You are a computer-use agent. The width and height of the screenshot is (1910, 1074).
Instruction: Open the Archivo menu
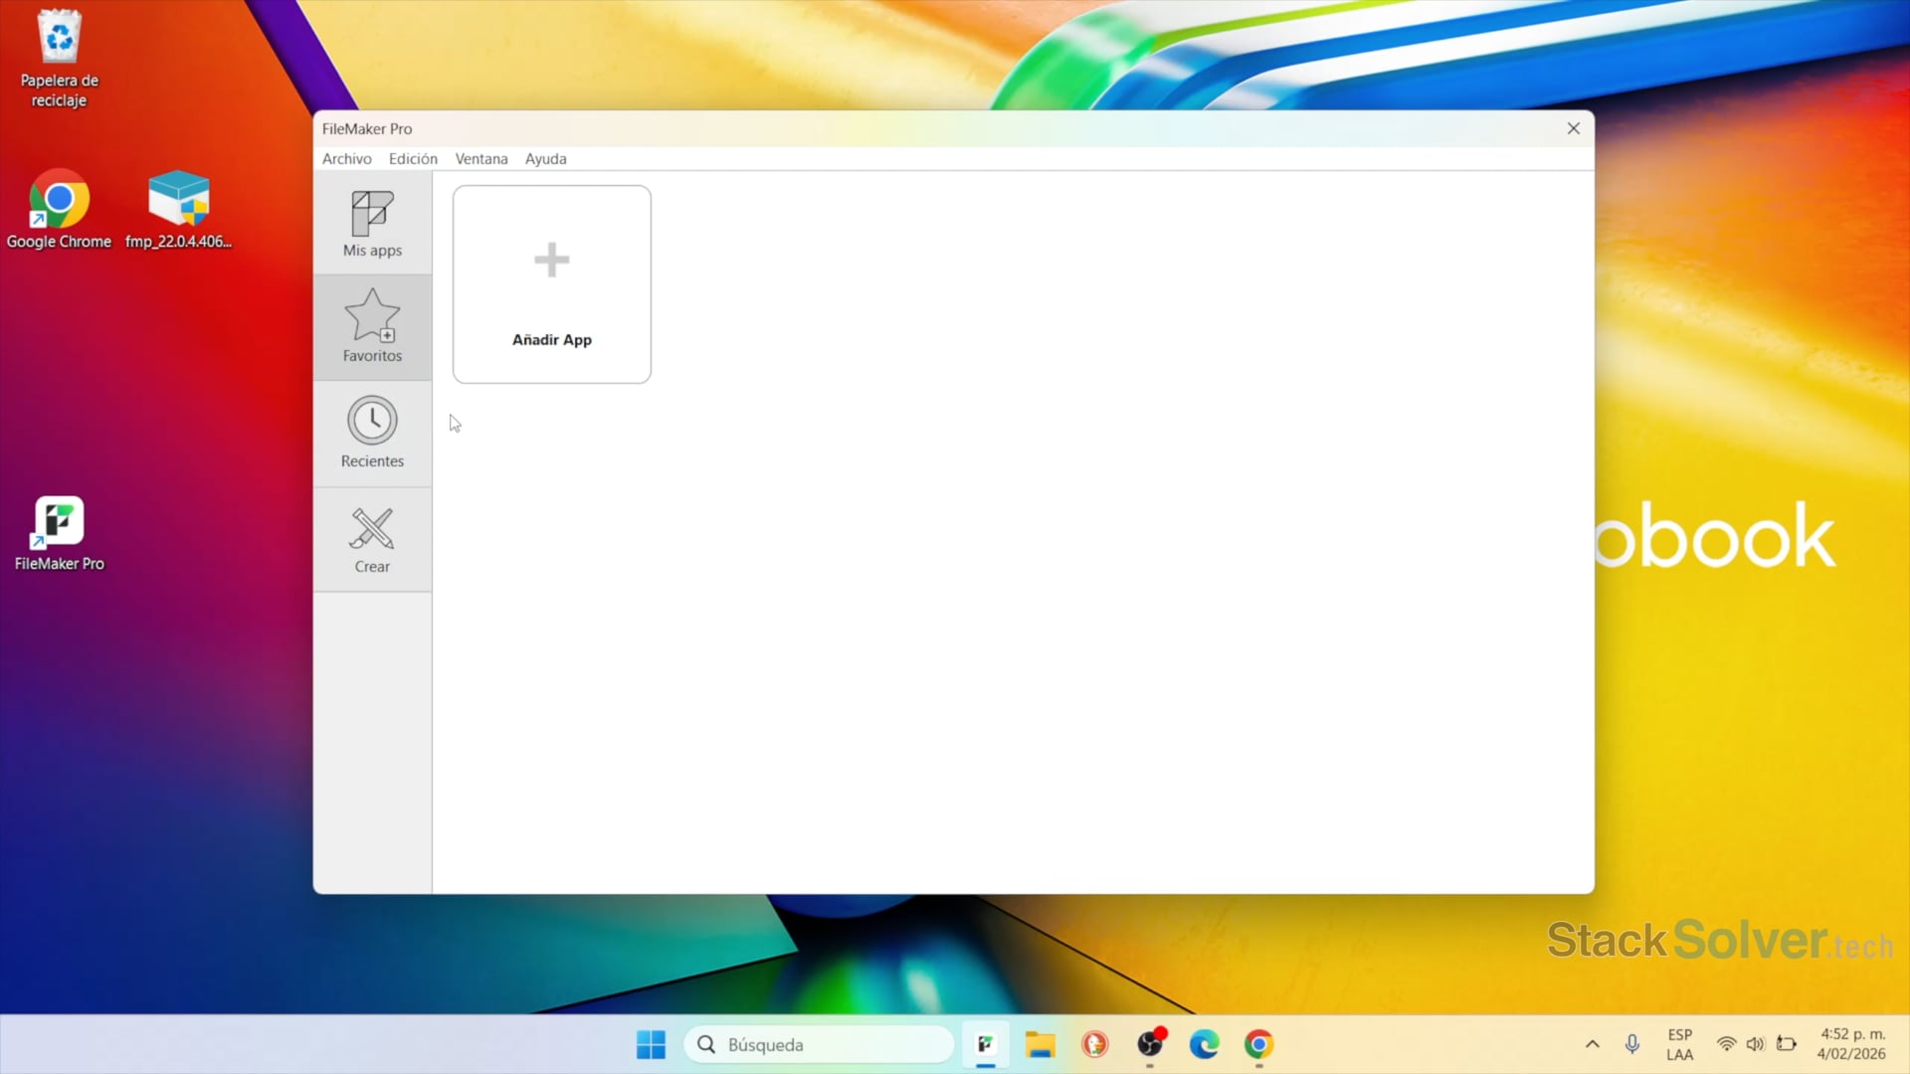coord(346,159)
